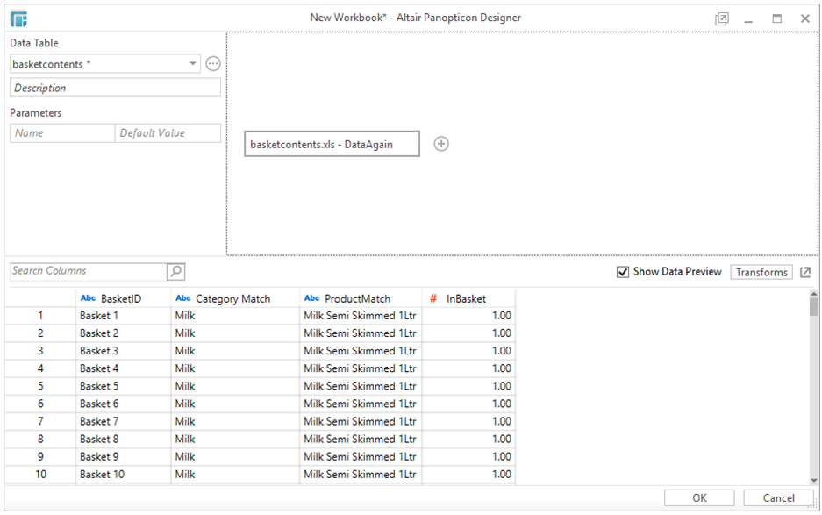The width and height of the screenshot is (822, 515).
Task: Click the Abc icon on ProductMatch column
Action: 311,298
